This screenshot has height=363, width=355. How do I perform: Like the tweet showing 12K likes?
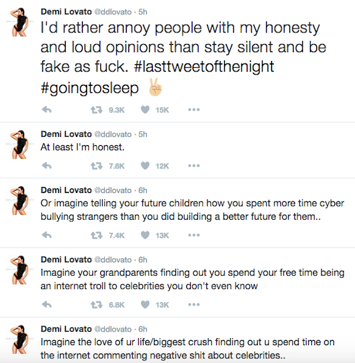[x=145, y=166]
